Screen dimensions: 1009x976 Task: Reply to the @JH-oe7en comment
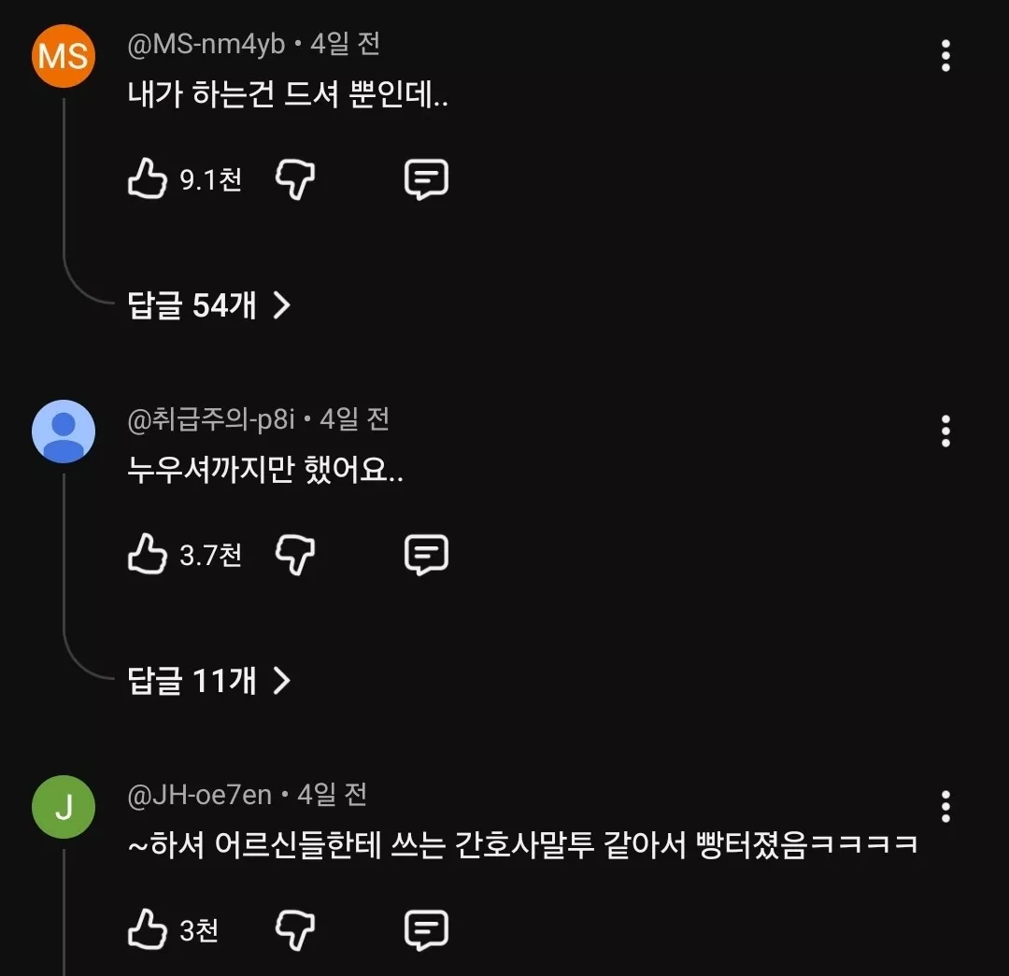[x=426, y=930]
